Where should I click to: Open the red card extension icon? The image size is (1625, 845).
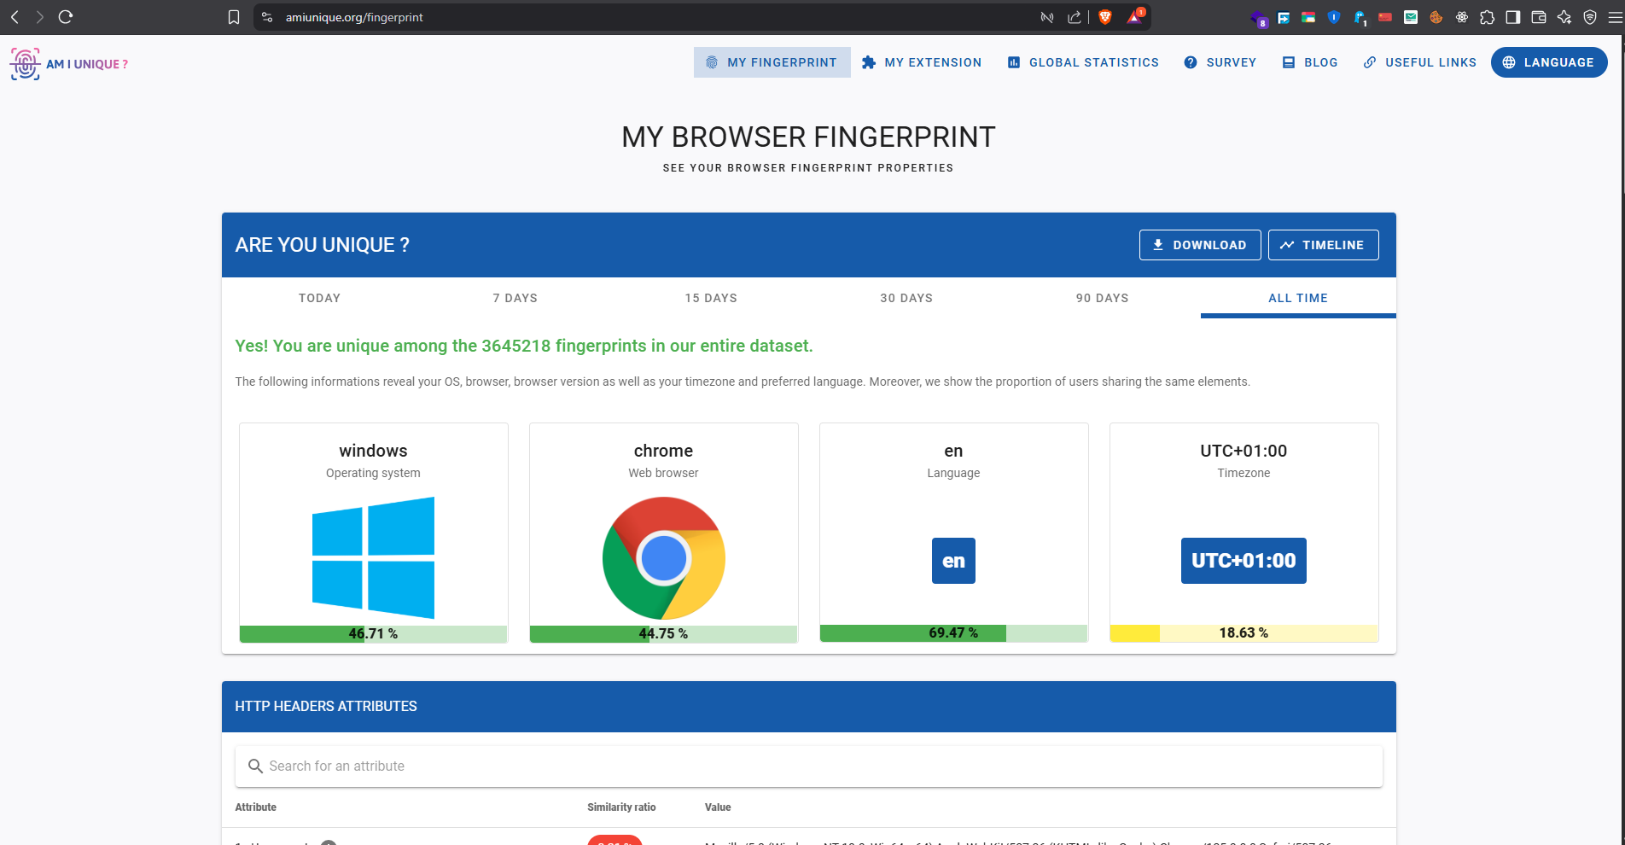[1385, 17]
